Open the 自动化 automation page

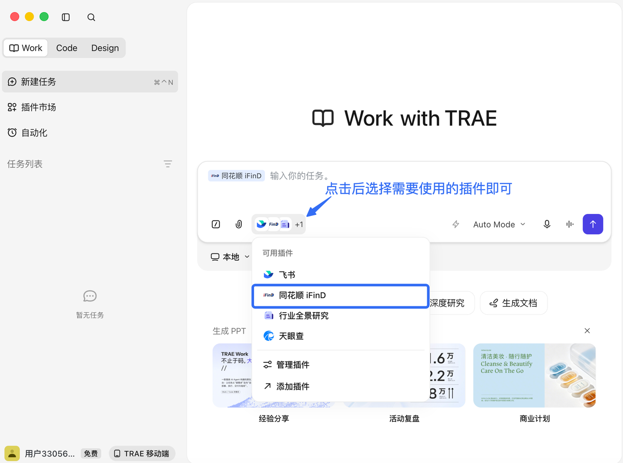tap(27, 132)
